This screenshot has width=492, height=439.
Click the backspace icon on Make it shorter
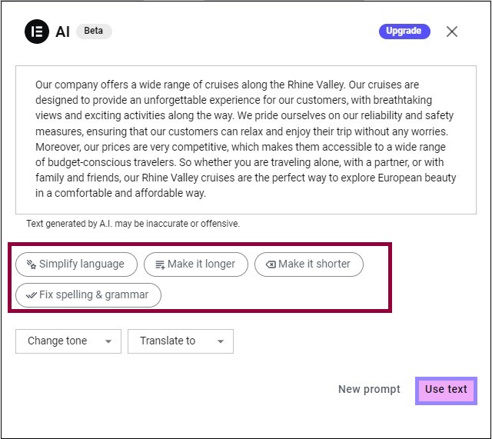pyautogui.click(x=271, y=264)
